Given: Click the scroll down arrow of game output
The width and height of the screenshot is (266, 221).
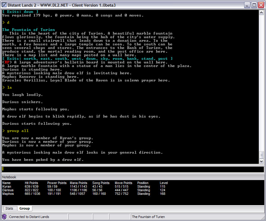Looking at the screenshot, I should (x=261, y=161).
